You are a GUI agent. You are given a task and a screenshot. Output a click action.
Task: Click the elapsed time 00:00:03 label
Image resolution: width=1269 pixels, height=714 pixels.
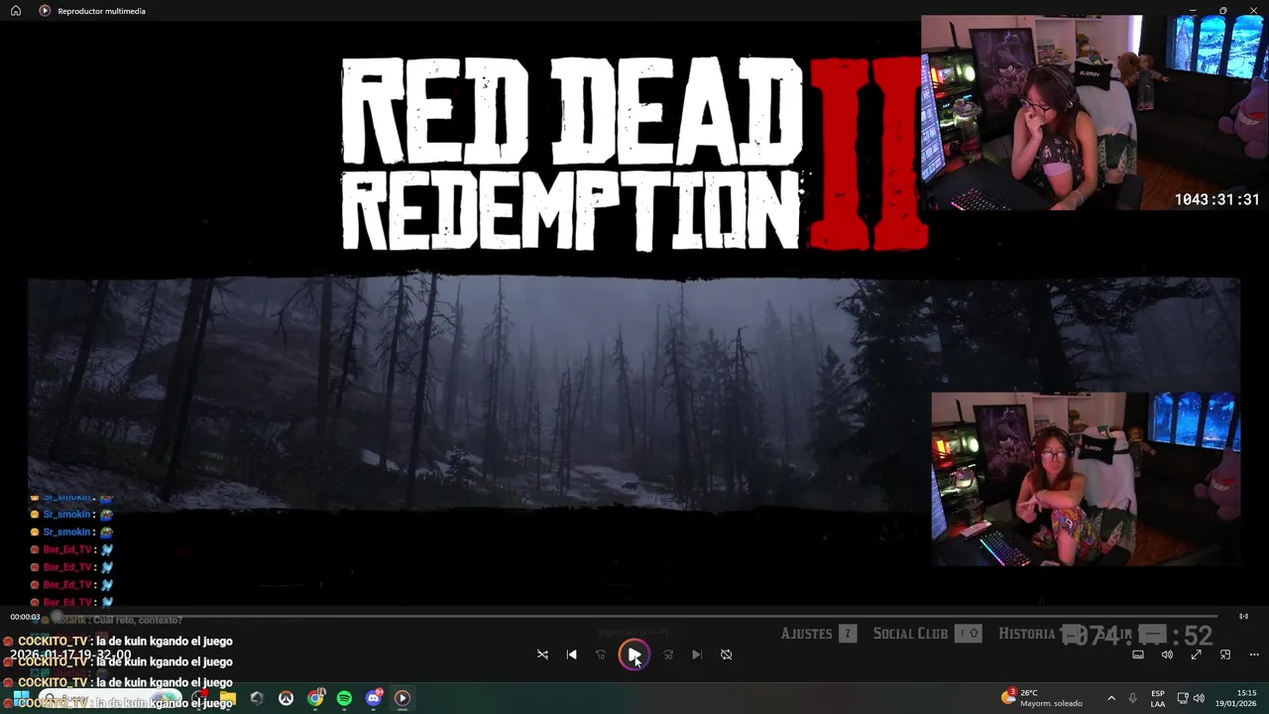pos(25,617)
